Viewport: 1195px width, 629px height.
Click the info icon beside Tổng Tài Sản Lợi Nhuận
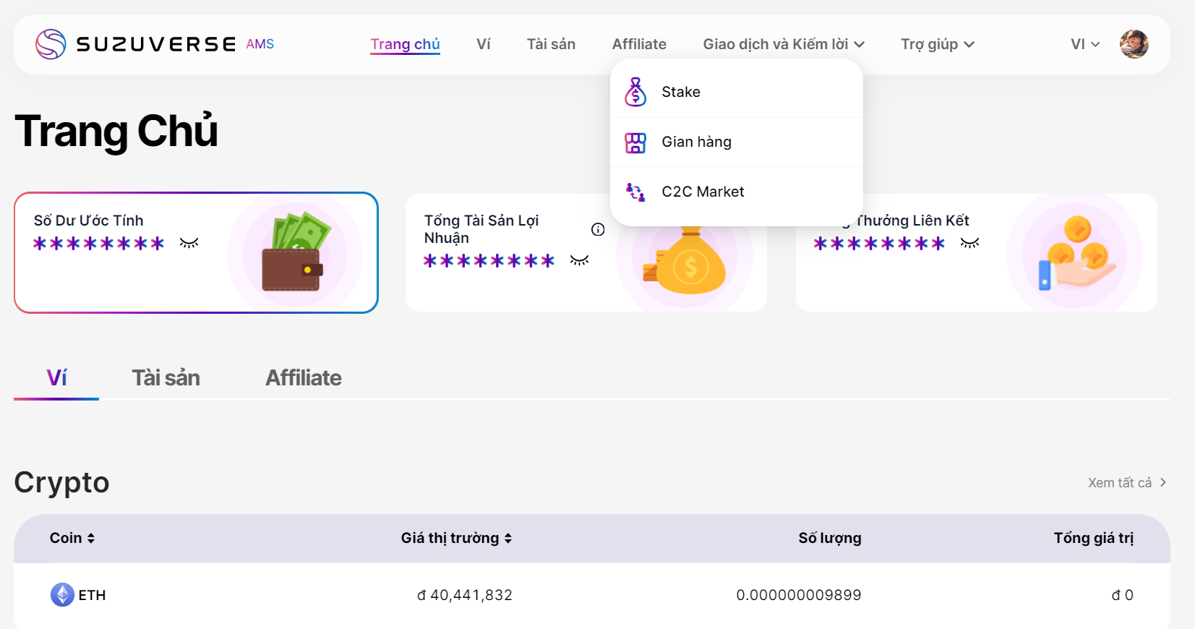(598, 230)
